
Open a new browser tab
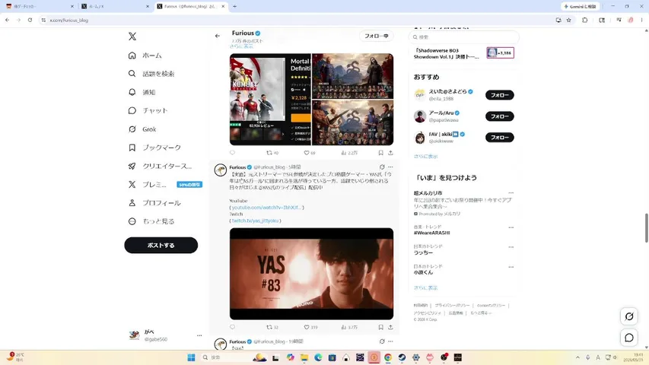pyautogui.click(x=234, y=6)
